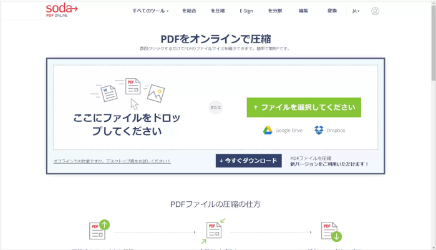Select the 変換 menu item
Screen dimensions: 436x250
[332, 11]
